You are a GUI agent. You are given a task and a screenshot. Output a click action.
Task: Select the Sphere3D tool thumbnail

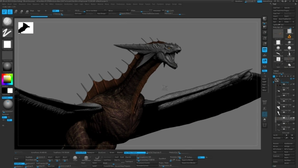tap(278, 49)
